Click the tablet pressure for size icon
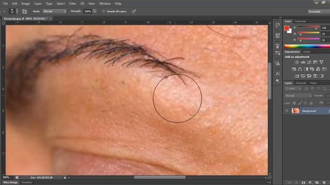This screenshot has width=330, height=185. point(134,11)
